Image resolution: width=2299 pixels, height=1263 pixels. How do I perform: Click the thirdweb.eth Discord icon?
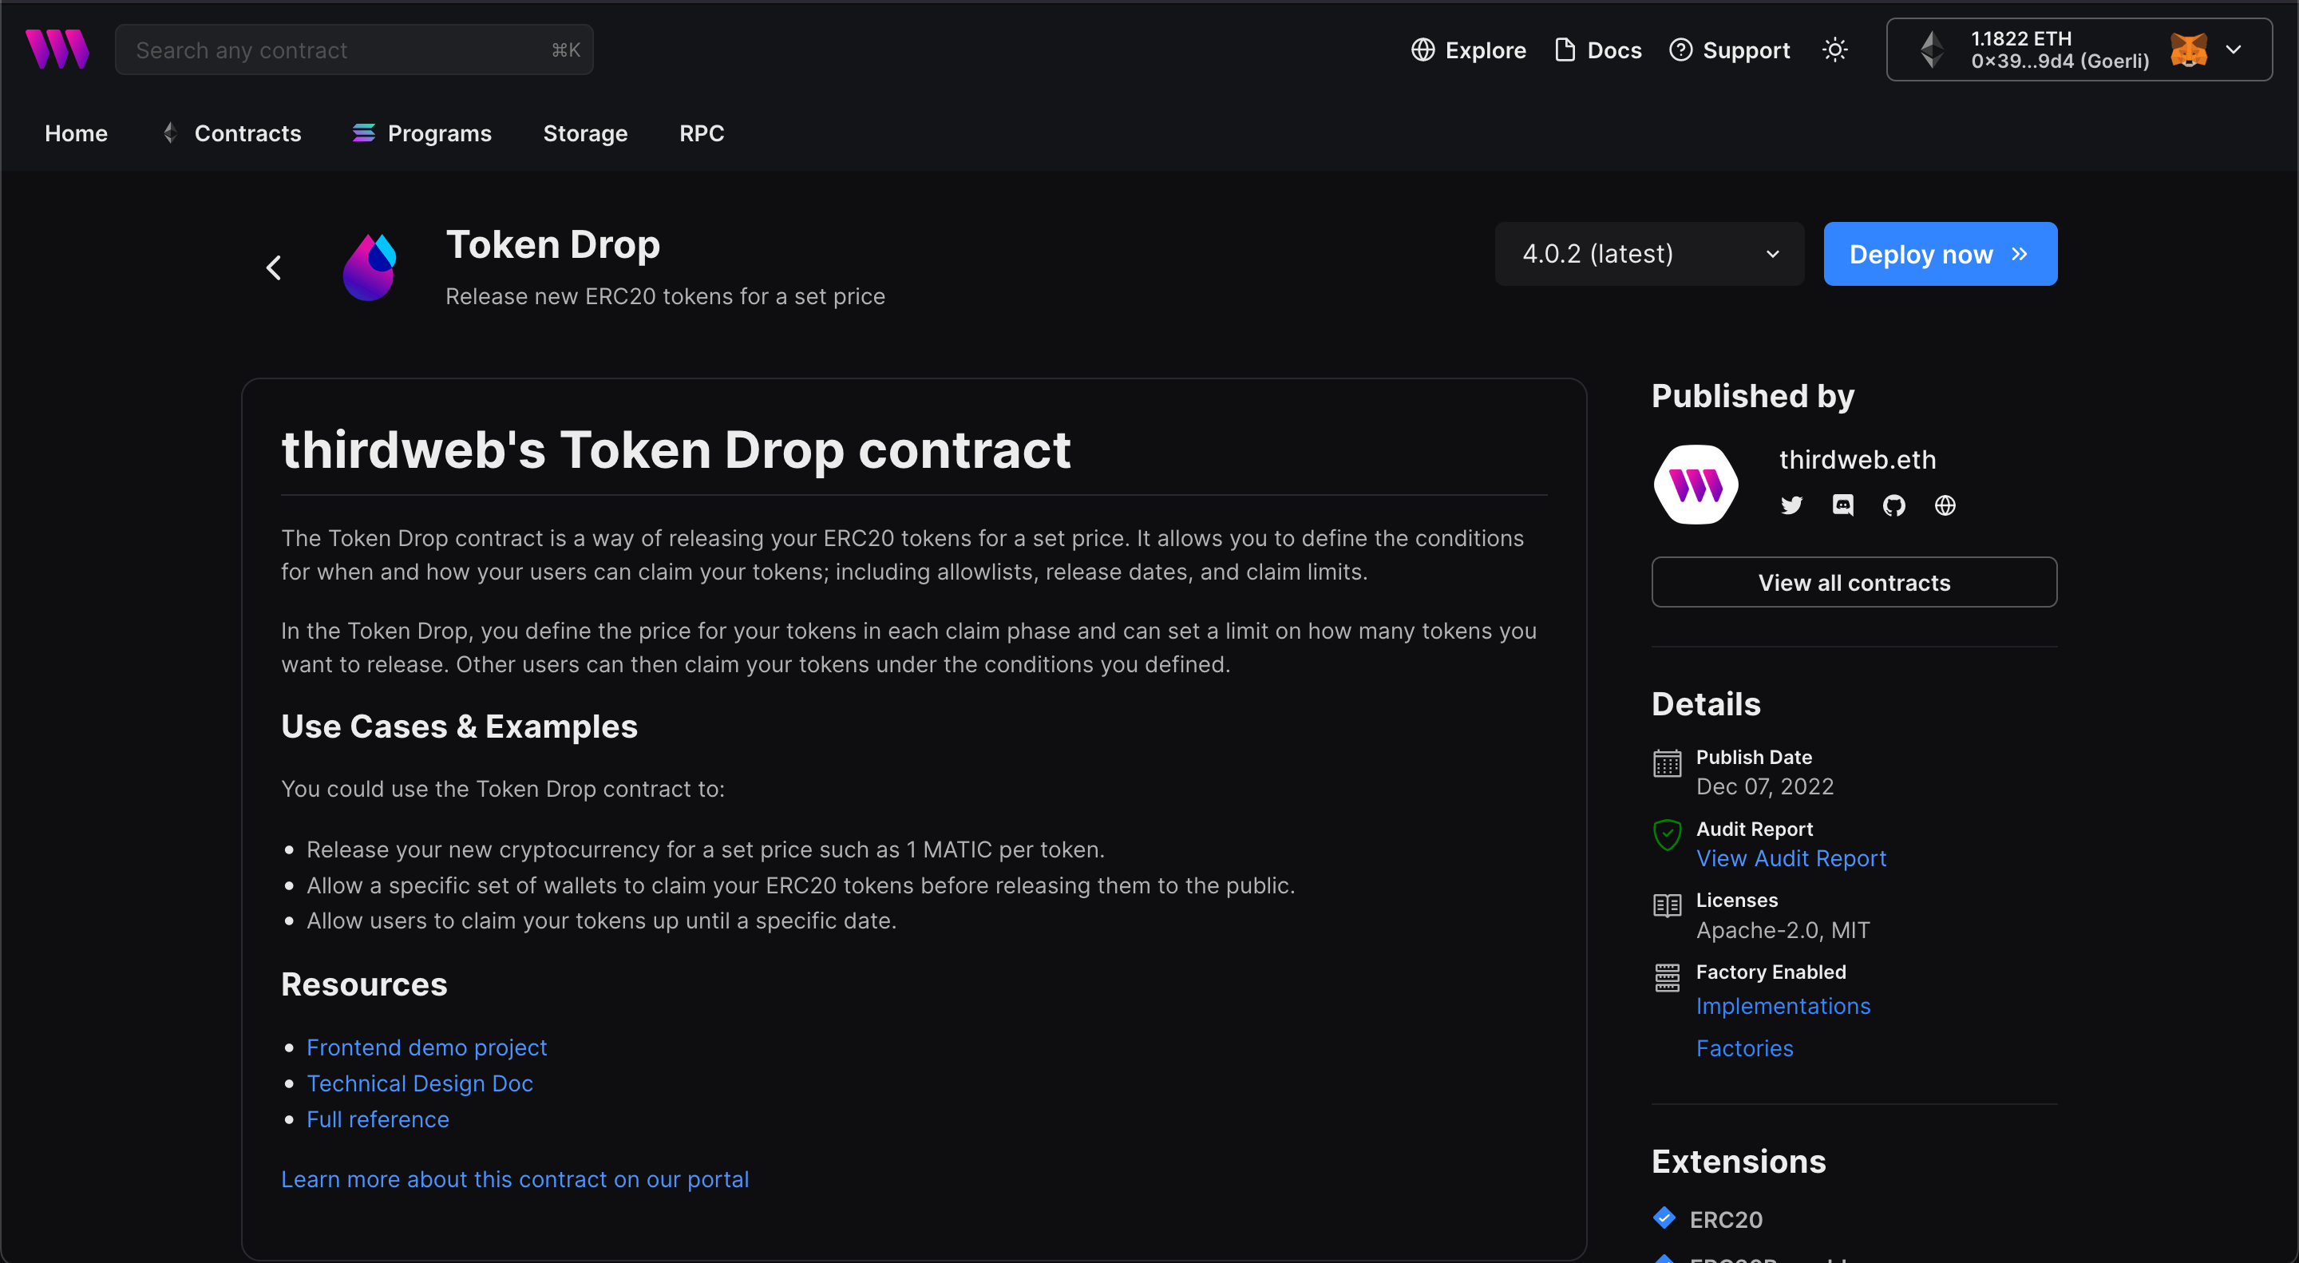1842,504
